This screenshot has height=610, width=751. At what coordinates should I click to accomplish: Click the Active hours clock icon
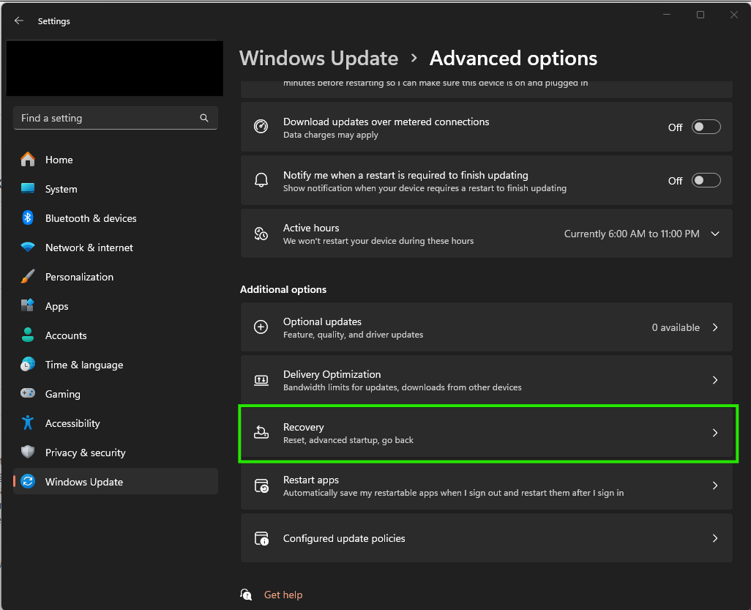(x=261, y=234)
